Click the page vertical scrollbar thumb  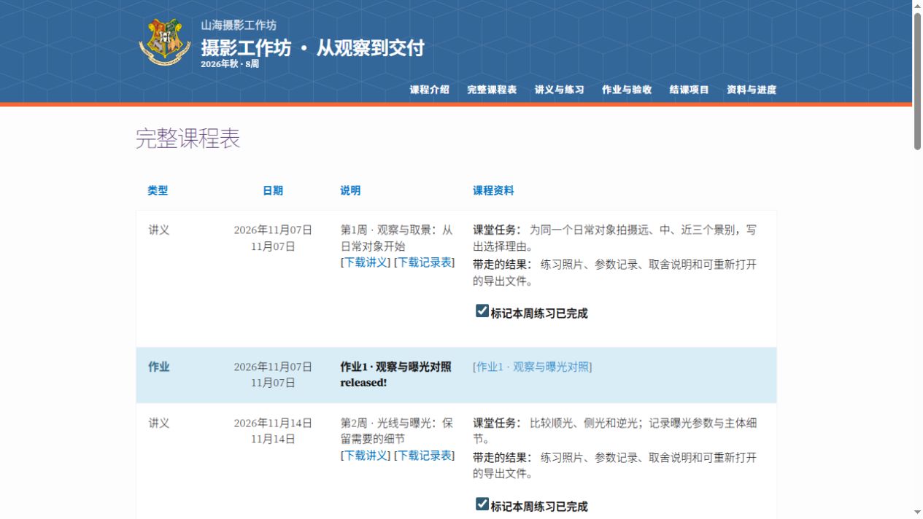pyautogui.click(x=917, y=80)
